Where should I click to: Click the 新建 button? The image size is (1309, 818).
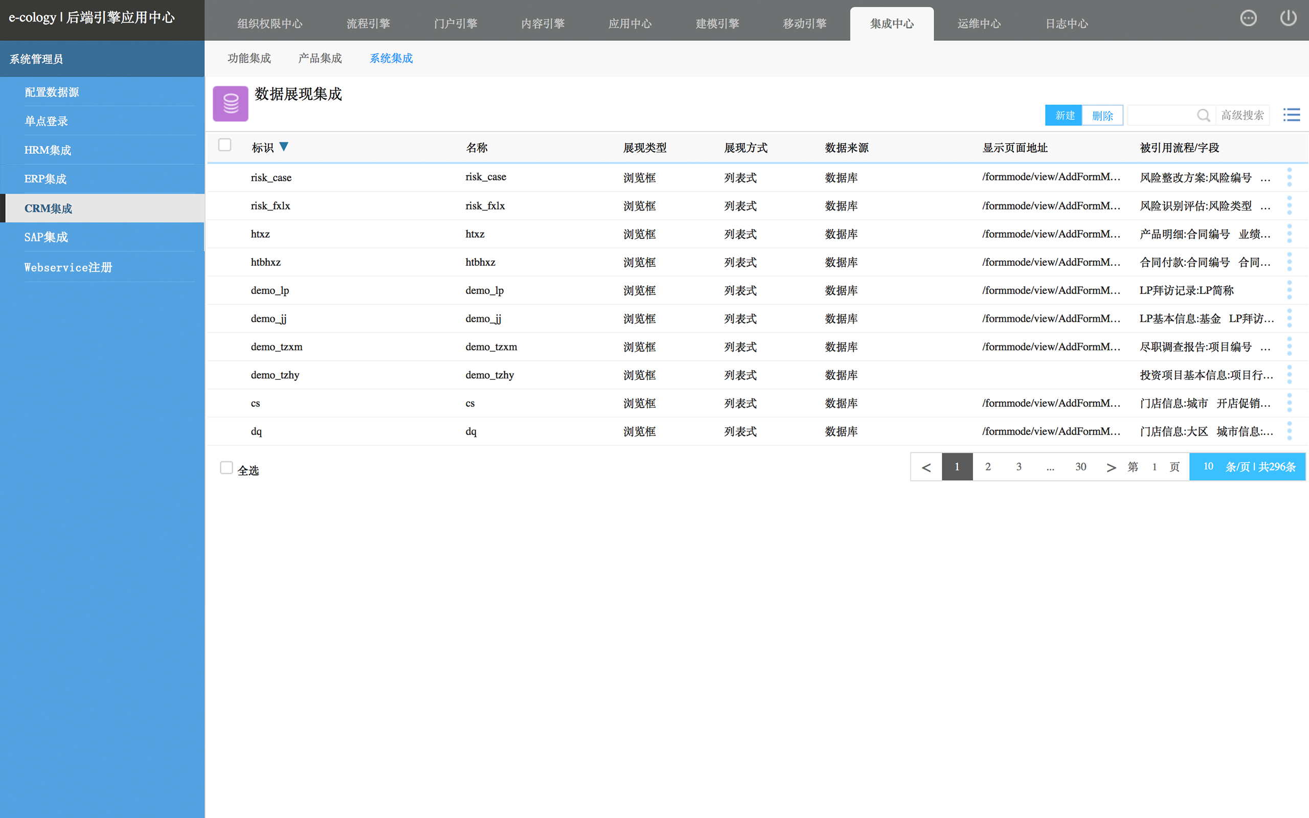(1064, 115)
